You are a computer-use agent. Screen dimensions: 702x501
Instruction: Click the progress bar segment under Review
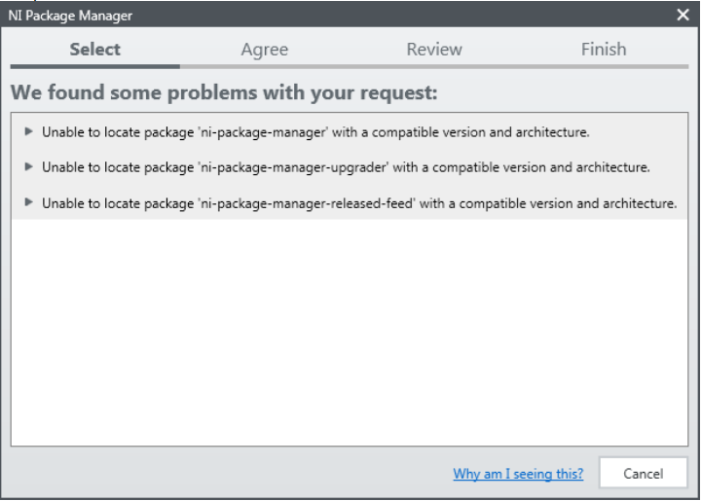(434, 66)
